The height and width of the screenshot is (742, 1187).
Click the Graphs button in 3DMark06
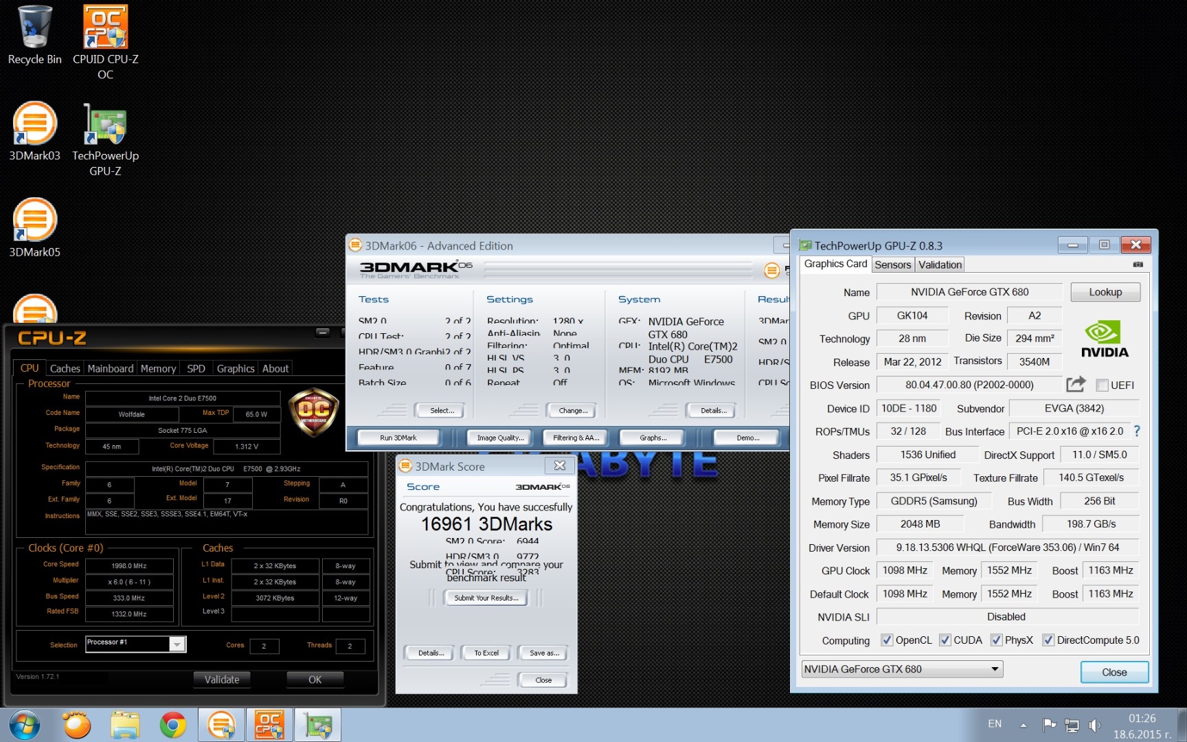[653, 438]
